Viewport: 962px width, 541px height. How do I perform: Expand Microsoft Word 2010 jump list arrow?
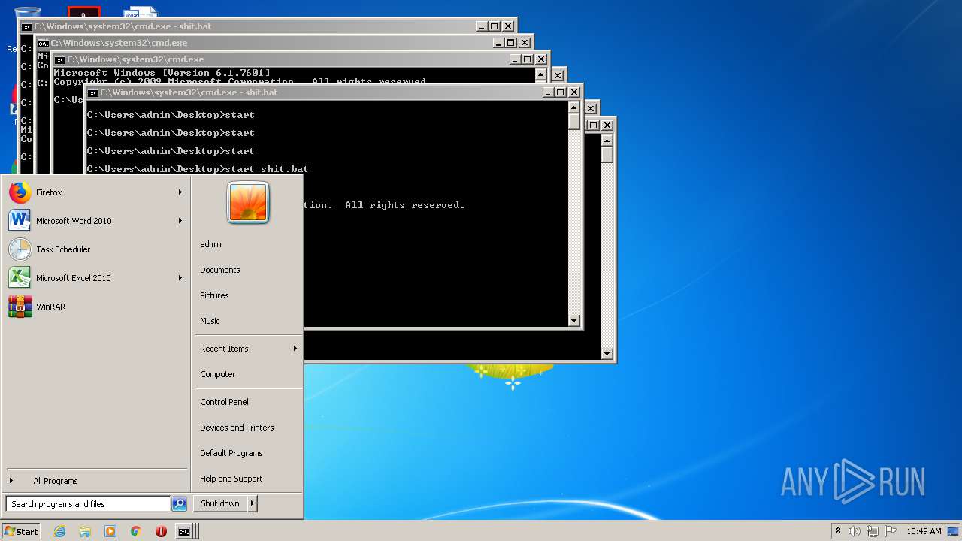(x=180, y=221)
